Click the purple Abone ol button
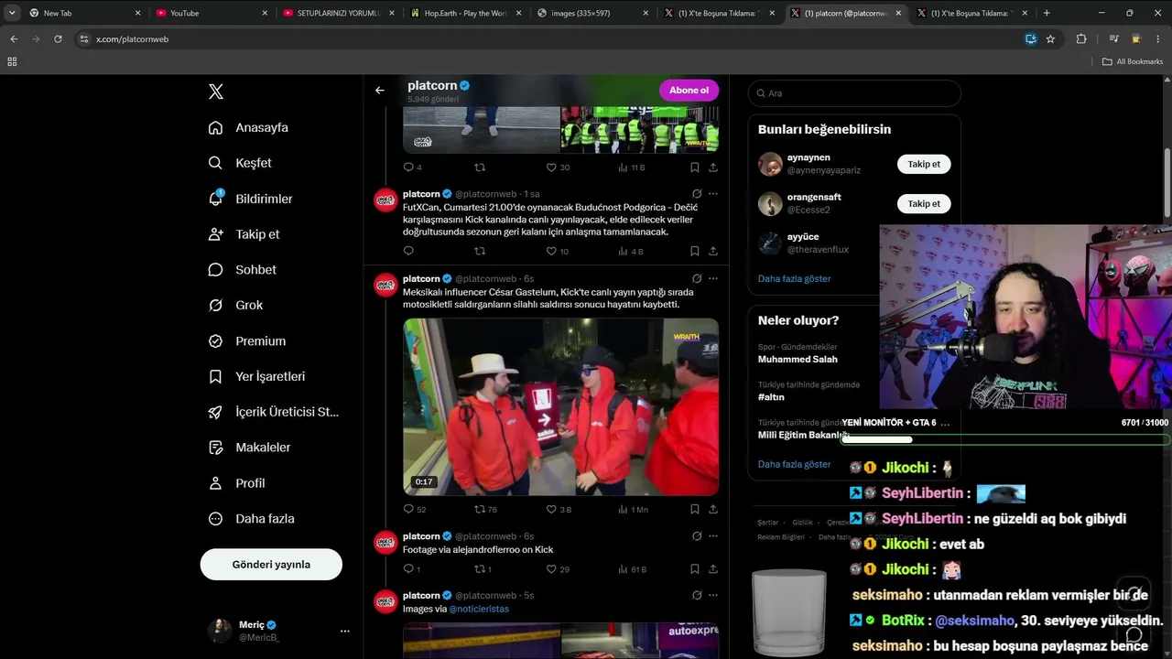This screenshot has height=659, width=1172. tap(689, 90)
